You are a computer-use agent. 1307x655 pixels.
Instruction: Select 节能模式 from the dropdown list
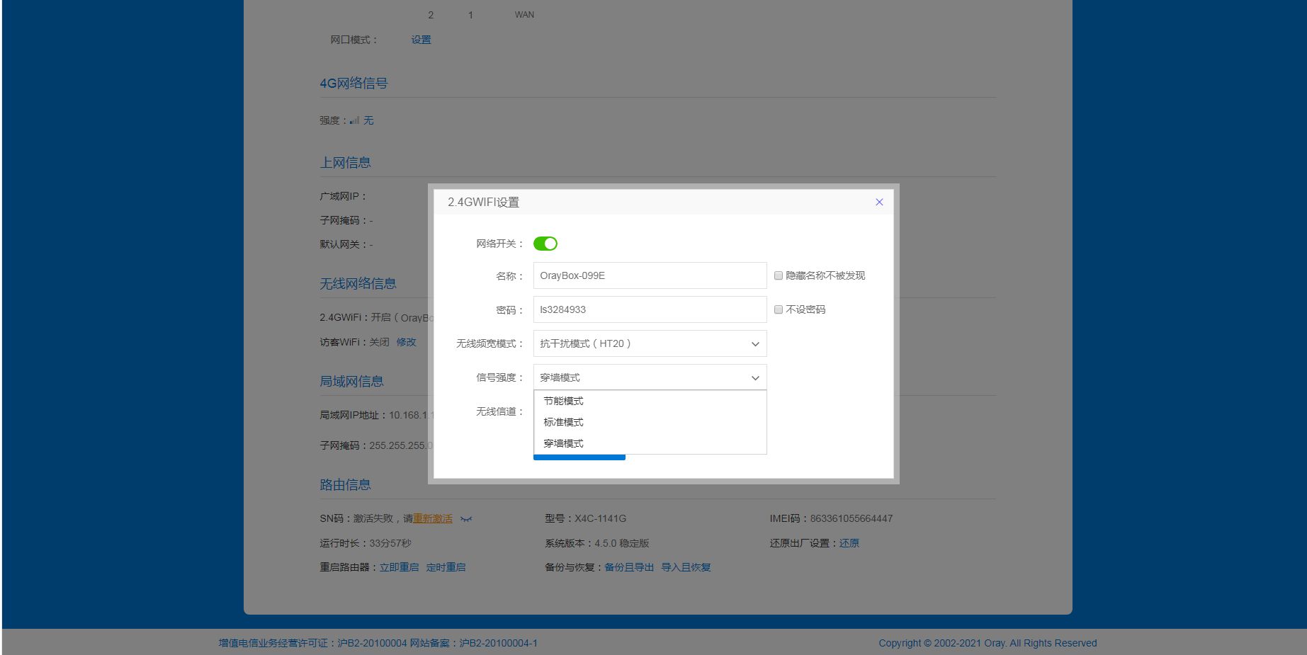[564, 401]
